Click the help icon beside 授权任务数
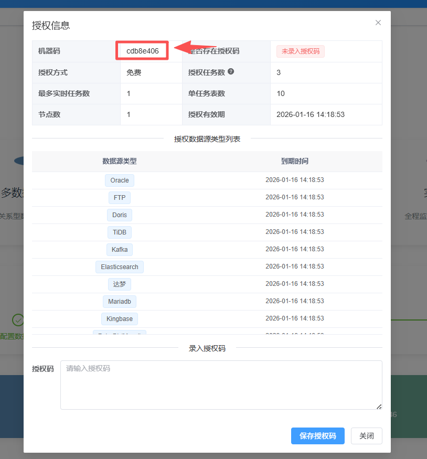This screenshot has height=459, width=427. coord(231,72)
